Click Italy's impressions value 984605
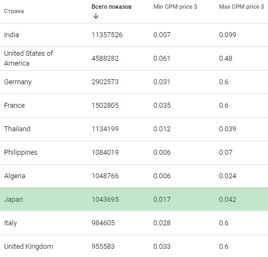Screen dimensions: 268x257 pos(103,223)
